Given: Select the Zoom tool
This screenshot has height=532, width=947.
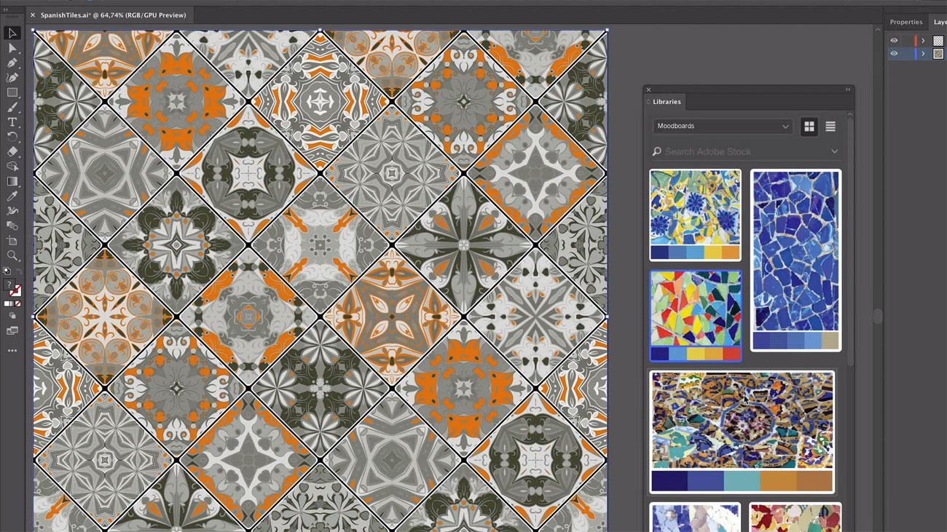Looking at the screenshot, I should 12,255.
